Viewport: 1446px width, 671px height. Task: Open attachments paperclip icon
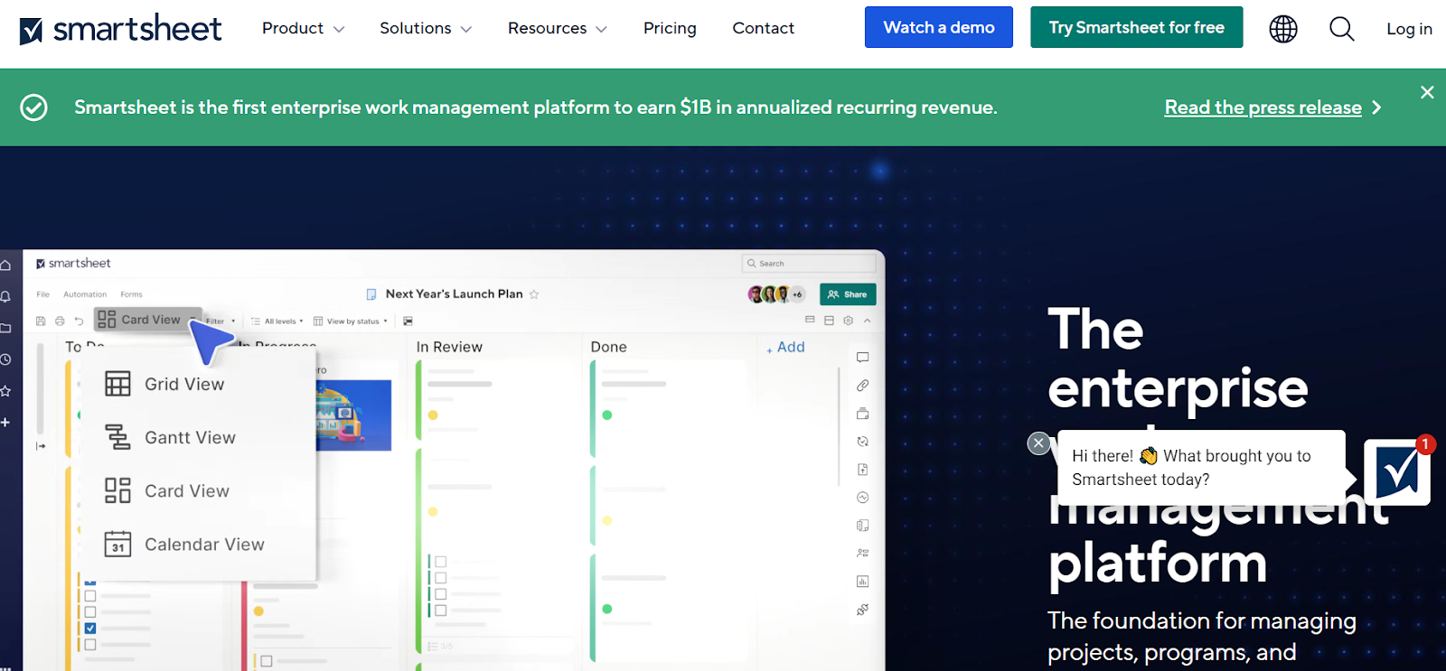(863, 386)
